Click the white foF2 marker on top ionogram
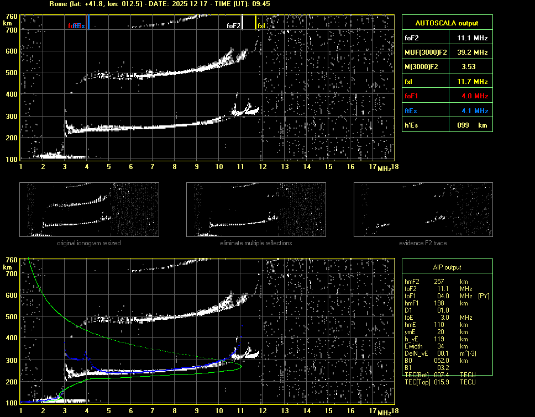 click(x=241, y=23)
